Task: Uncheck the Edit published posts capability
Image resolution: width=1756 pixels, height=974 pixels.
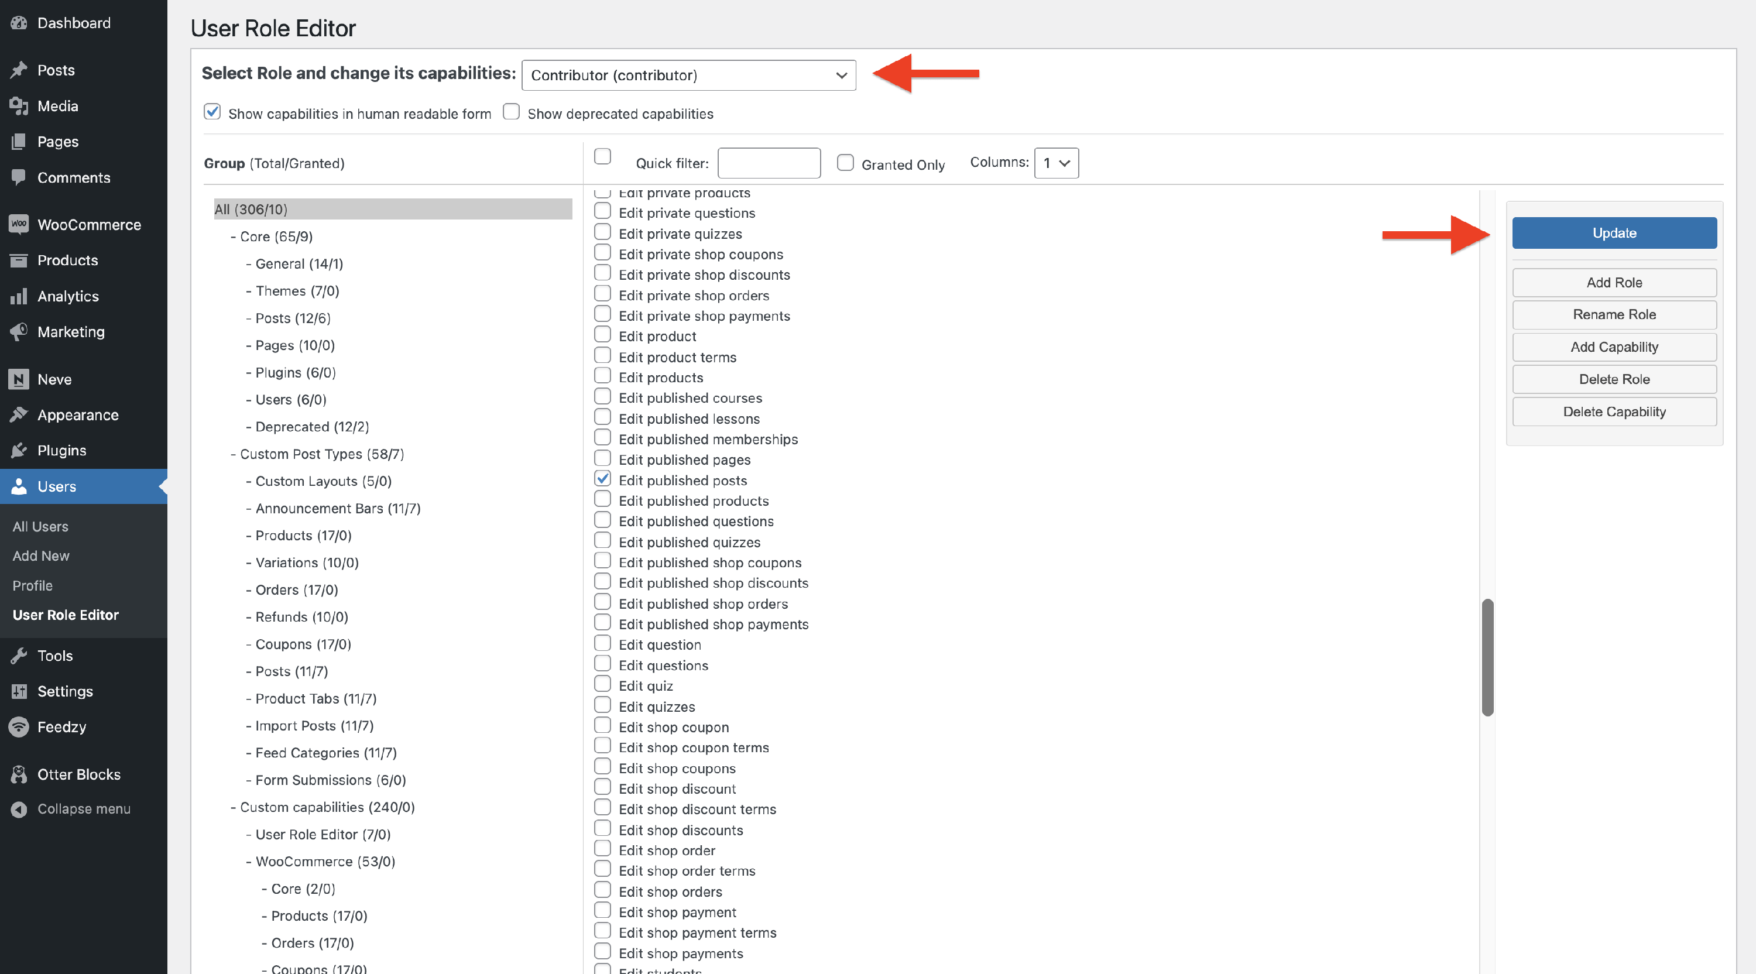Action: pyautogui.click(x=603, y=479)
